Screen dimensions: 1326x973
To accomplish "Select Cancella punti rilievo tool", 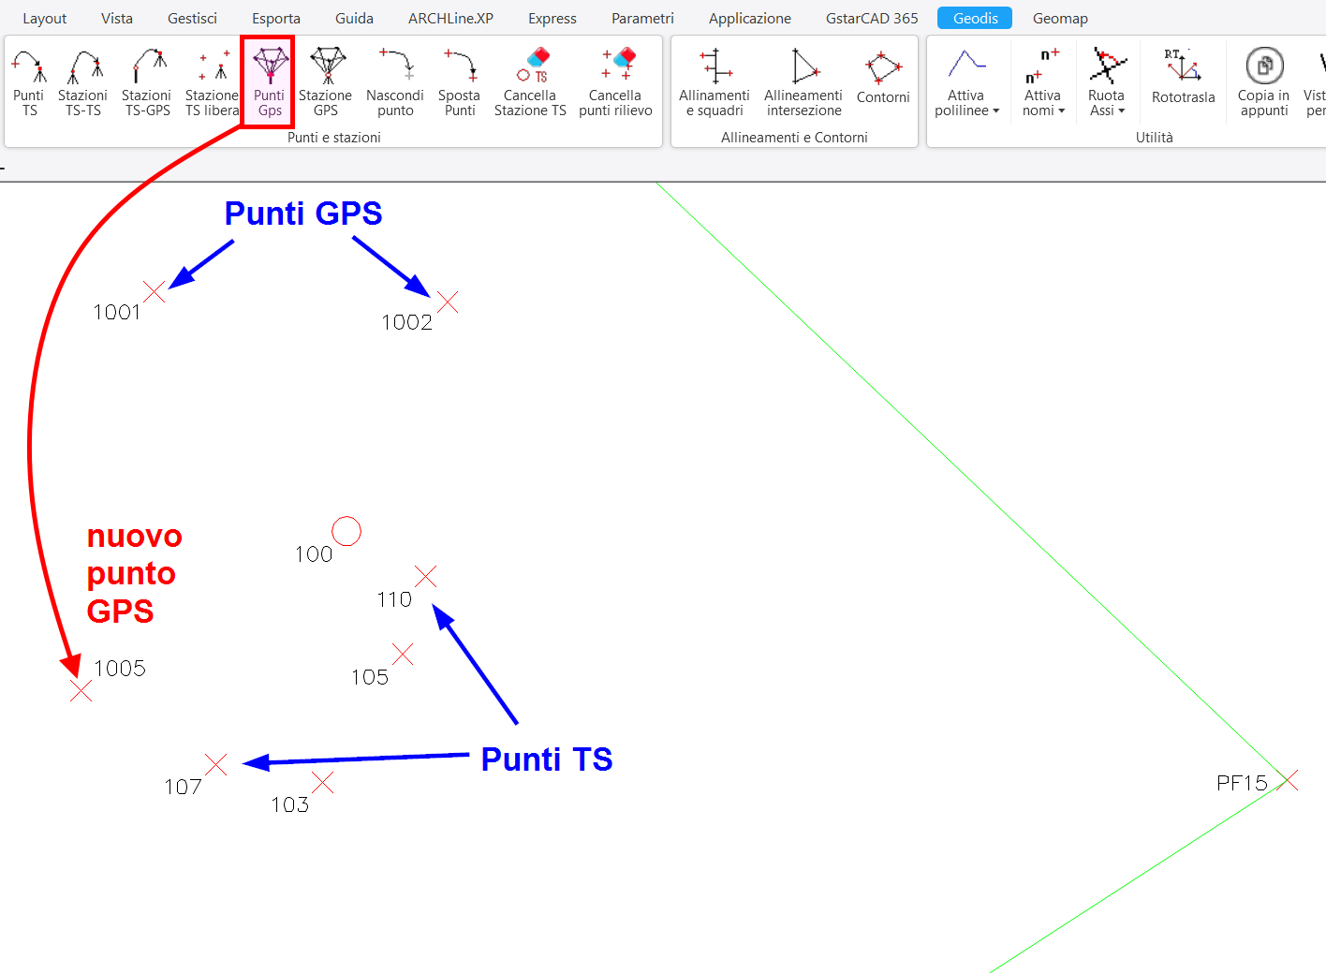I will coord(615,82).
